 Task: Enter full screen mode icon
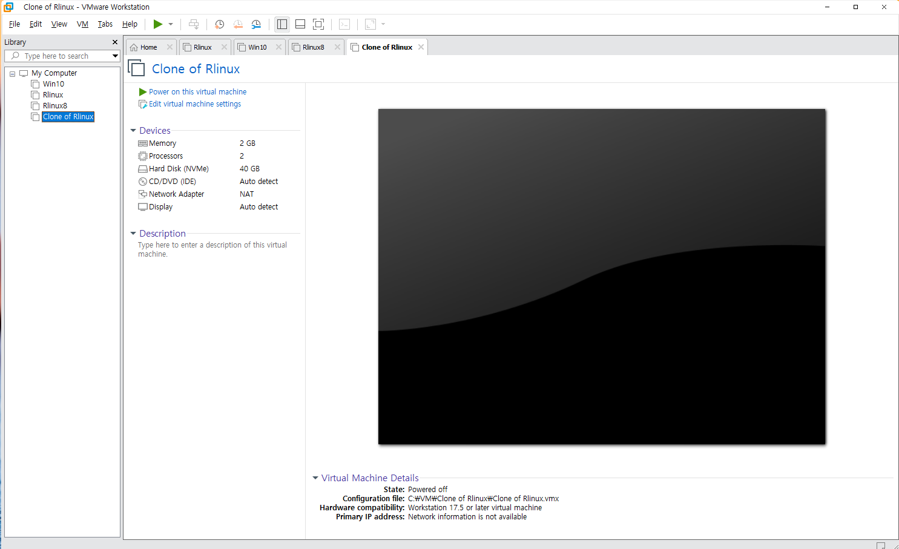[318, 24]
